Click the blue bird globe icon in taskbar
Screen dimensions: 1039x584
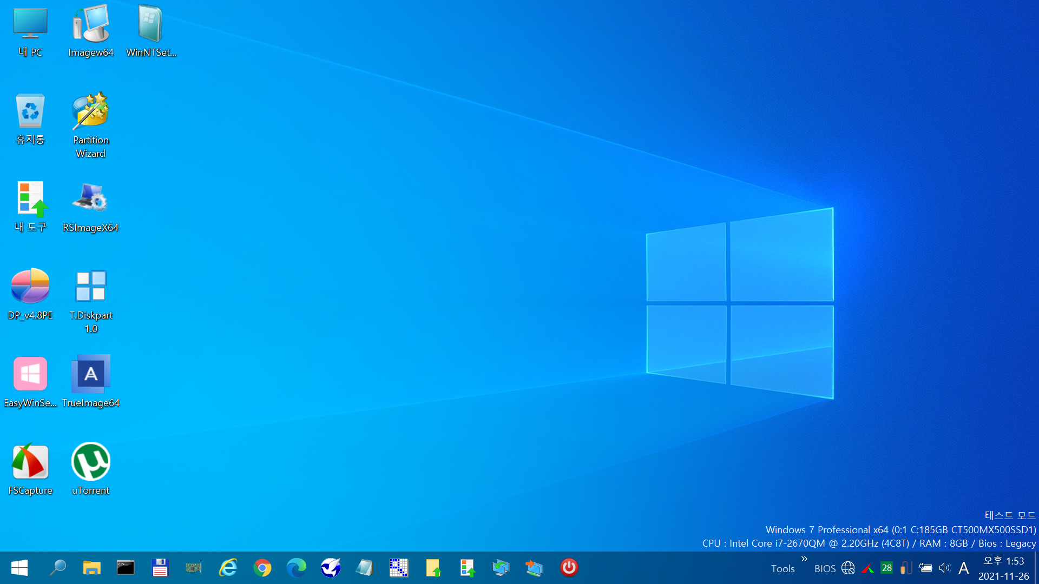331,568
